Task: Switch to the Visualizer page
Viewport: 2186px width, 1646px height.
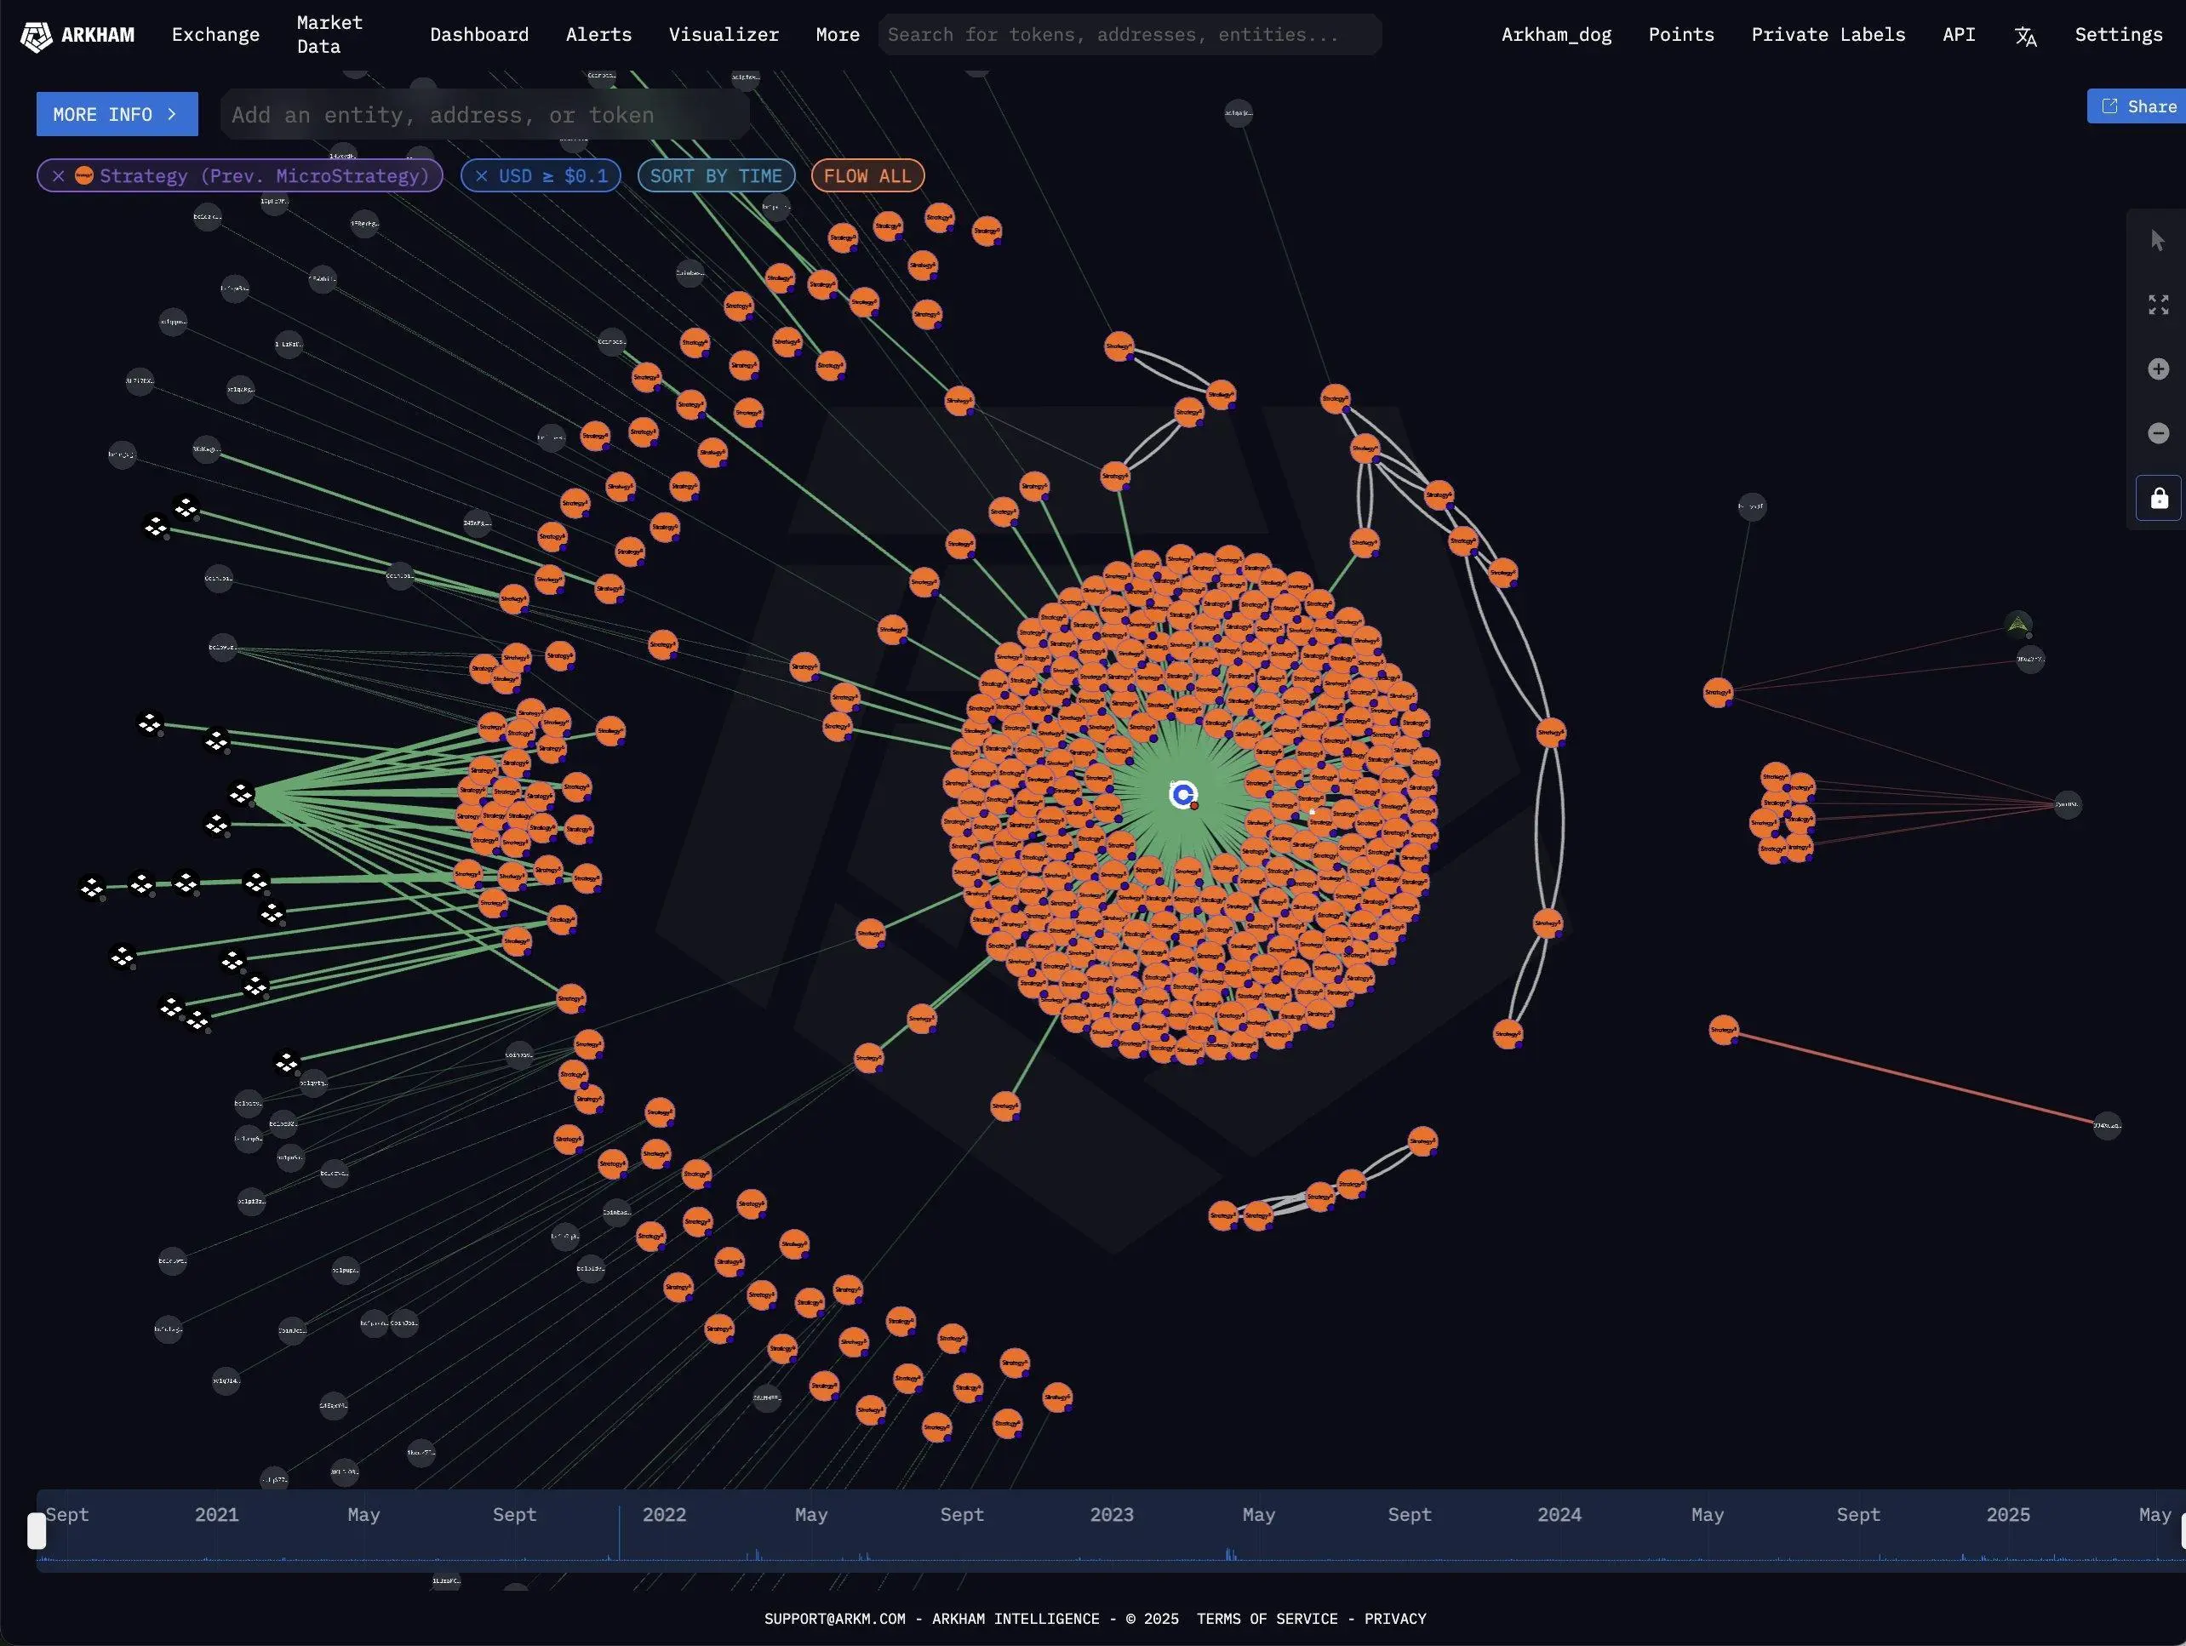Action: click(x=724, y=35)
